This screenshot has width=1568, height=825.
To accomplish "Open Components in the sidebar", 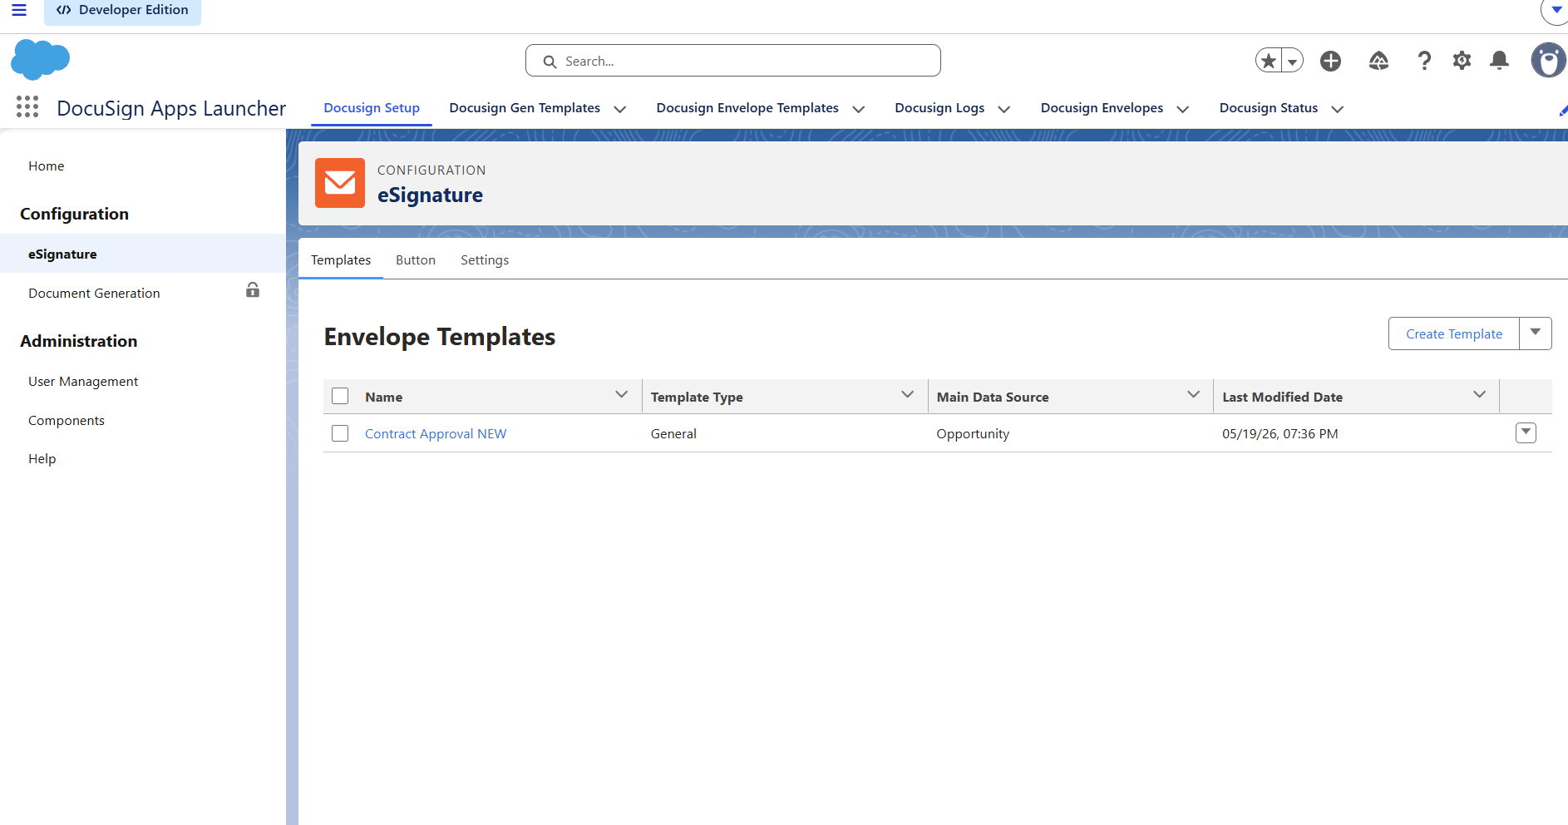I will [67, 421].
